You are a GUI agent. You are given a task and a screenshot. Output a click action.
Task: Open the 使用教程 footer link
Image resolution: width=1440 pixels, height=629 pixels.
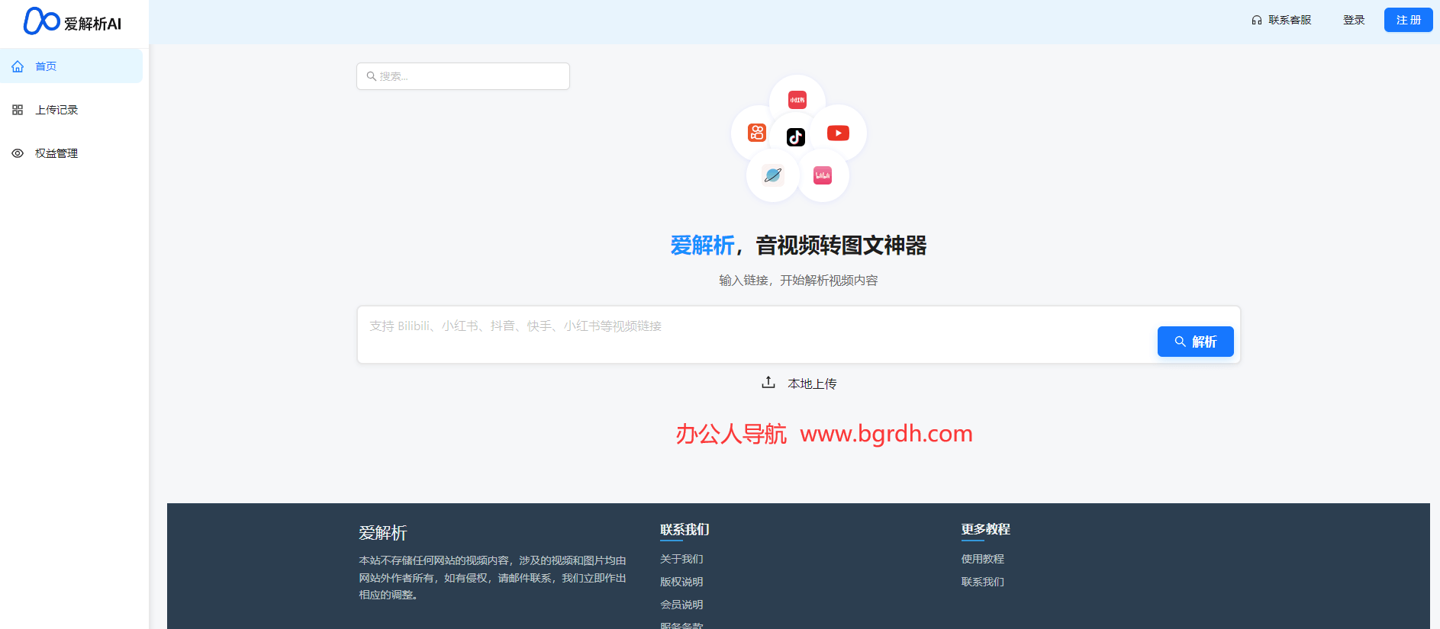982,559
